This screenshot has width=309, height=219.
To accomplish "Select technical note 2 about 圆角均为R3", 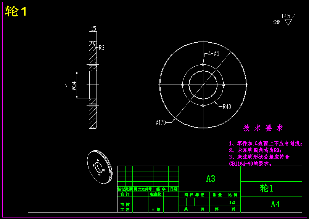I will point(255,150).
